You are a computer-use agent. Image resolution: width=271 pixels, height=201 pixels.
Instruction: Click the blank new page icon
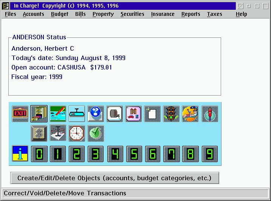click(x=152, y=114)
